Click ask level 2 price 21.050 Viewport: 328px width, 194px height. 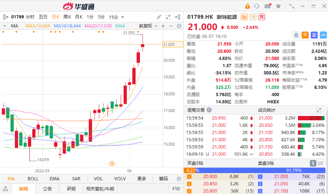pos(281,184)
